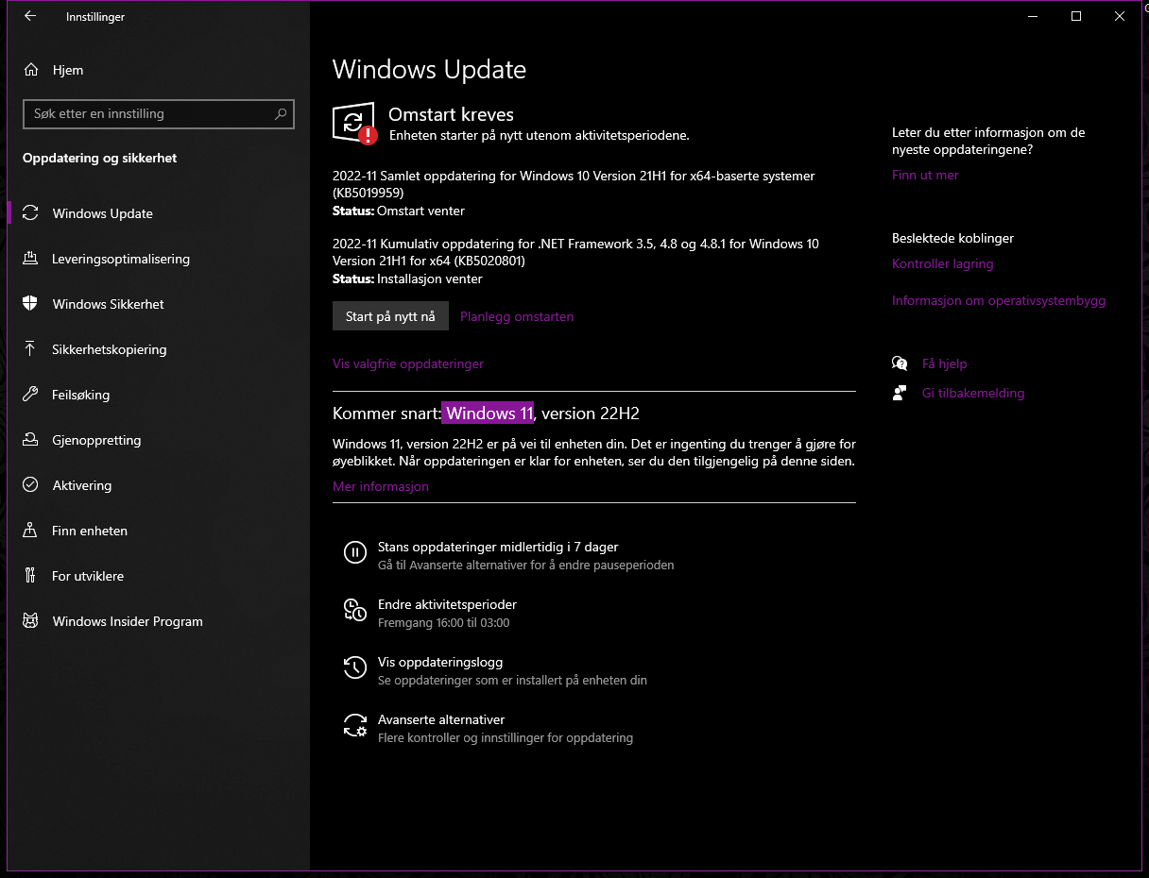
Task: Click the Søk etter en innstilling field
Action: (x=159, y=113)
